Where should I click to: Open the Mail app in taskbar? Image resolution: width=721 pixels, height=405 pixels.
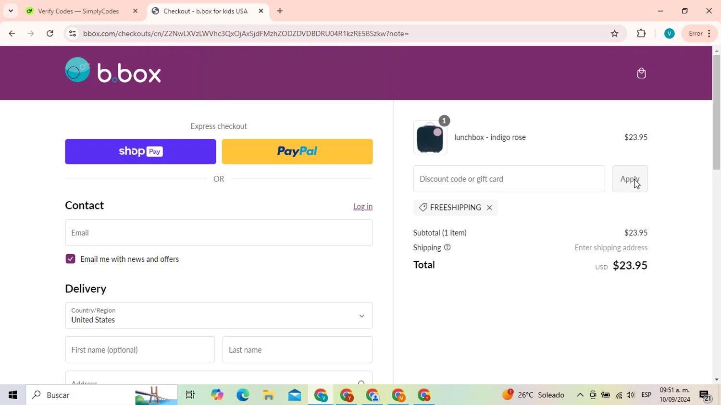[x=295, y=395]
